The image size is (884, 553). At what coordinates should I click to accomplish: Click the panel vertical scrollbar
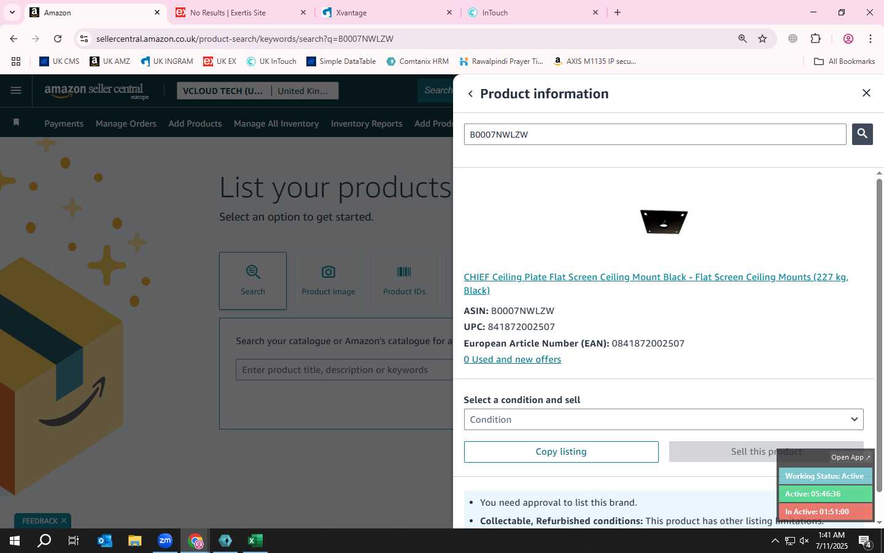pos(879,335)
